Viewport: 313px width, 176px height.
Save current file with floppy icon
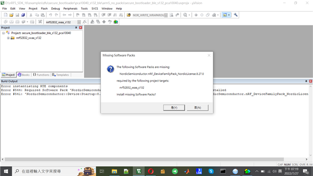point(18,15)
